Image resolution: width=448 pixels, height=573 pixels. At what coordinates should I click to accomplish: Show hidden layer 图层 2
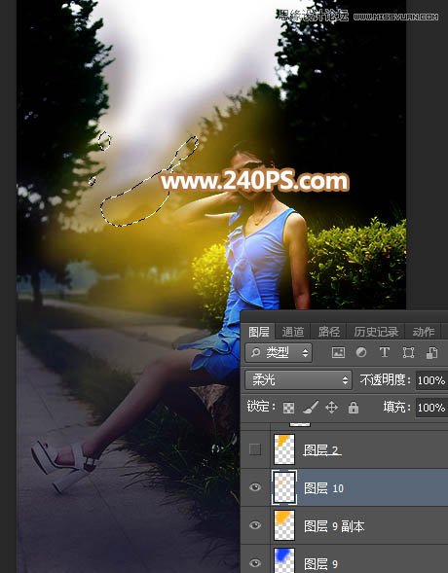click(x=255, y=449)
